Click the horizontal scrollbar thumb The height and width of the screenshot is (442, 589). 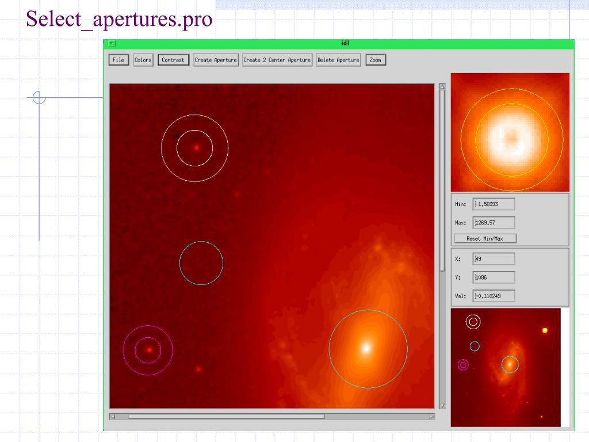click(226, 417)
